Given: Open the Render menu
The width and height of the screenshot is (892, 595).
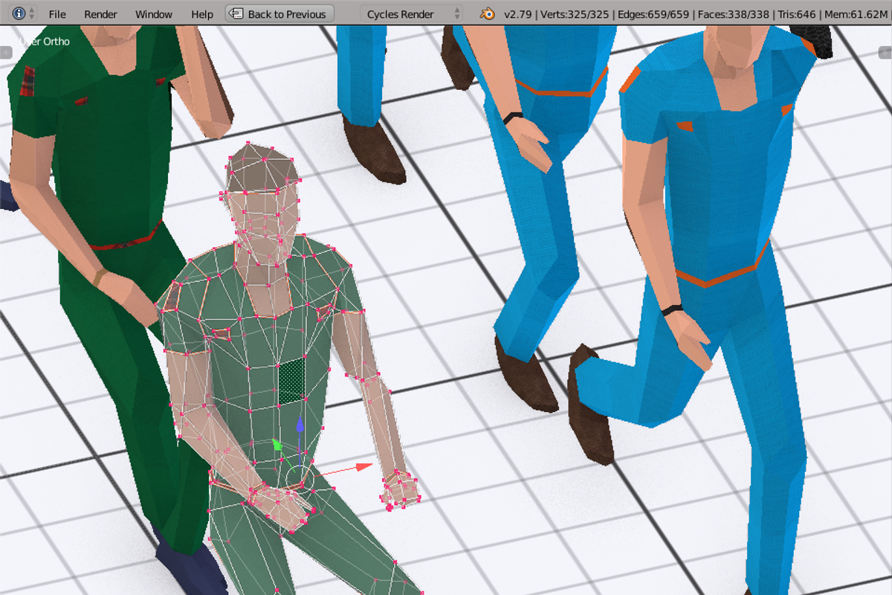Looking at the screenshot, I should click(100, 14).
